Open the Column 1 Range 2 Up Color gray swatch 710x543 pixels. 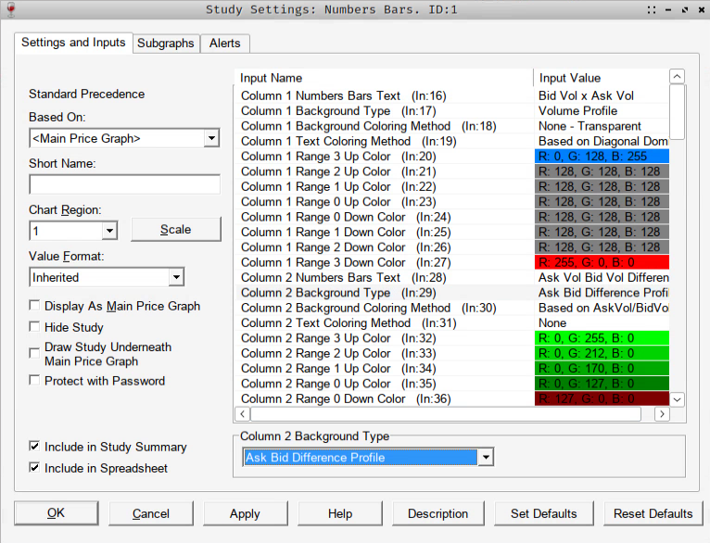[x=602, y=171]
